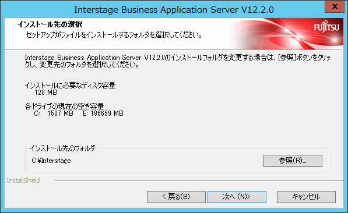
Task: Select the 120 MB required space value
Action: [x=46, y=93]
